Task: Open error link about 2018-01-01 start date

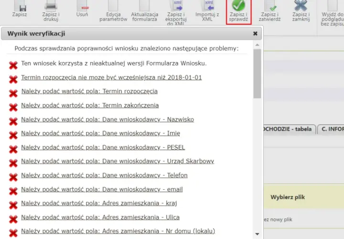Action: (111, 77)
